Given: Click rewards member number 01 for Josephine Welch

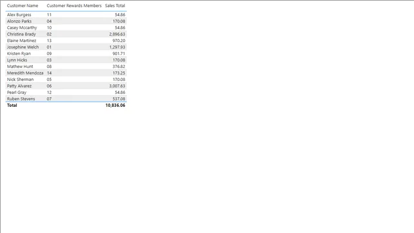Looking at the screenshot, I should (x=49, y=47).
